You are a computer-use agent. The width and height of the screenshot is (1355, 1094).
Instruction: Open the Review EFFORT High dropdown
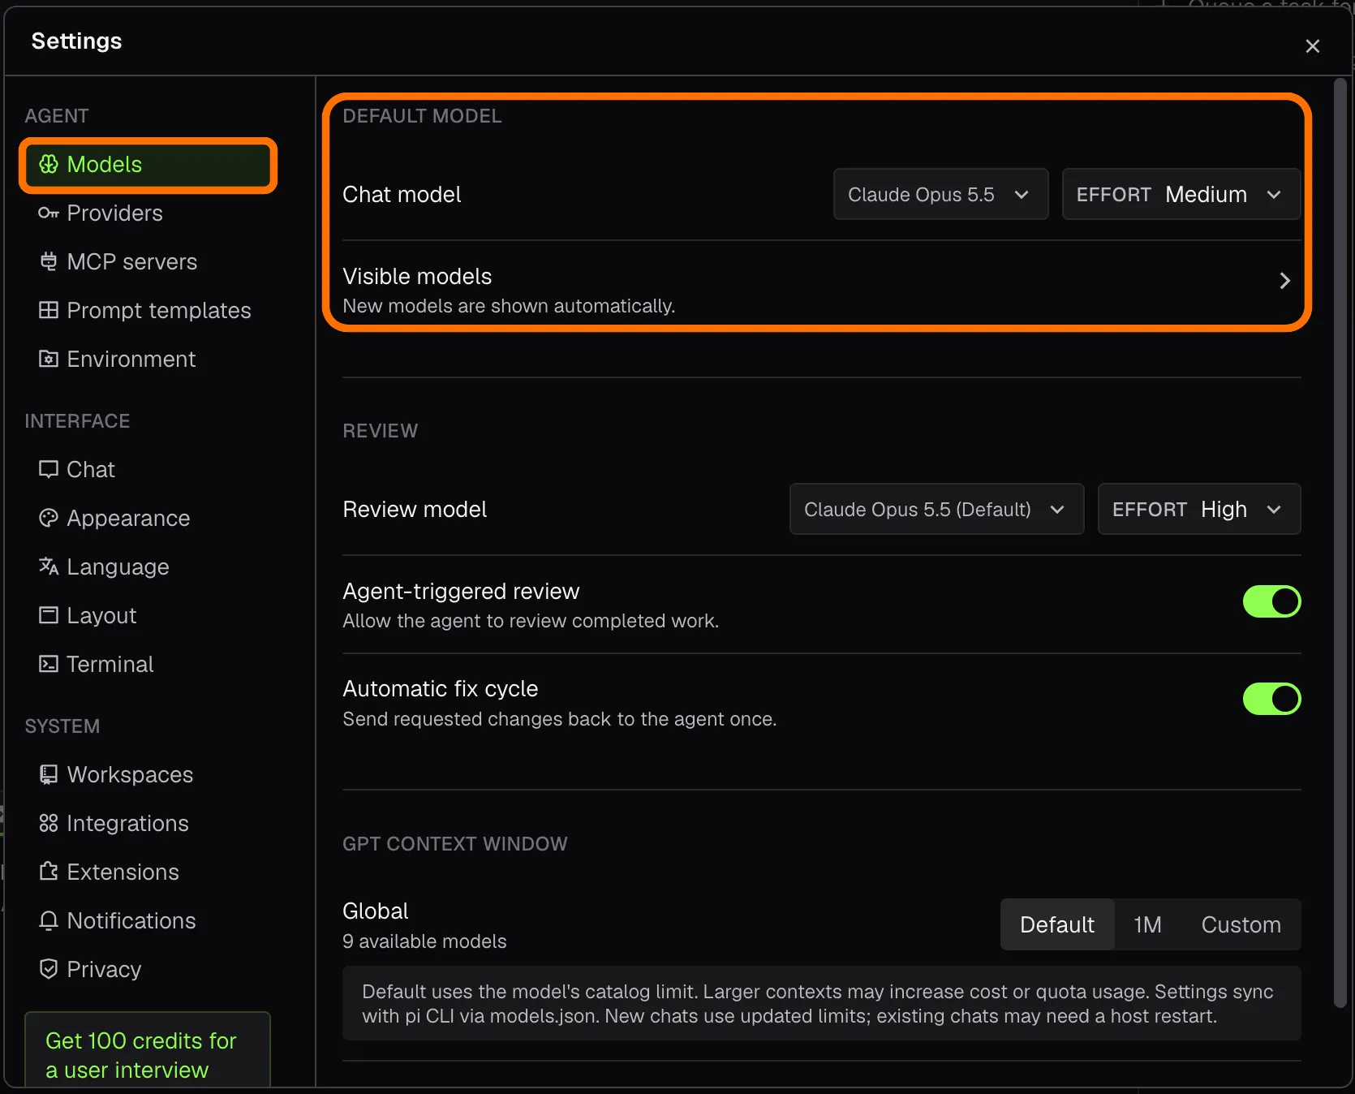[x=1198, y=509]
